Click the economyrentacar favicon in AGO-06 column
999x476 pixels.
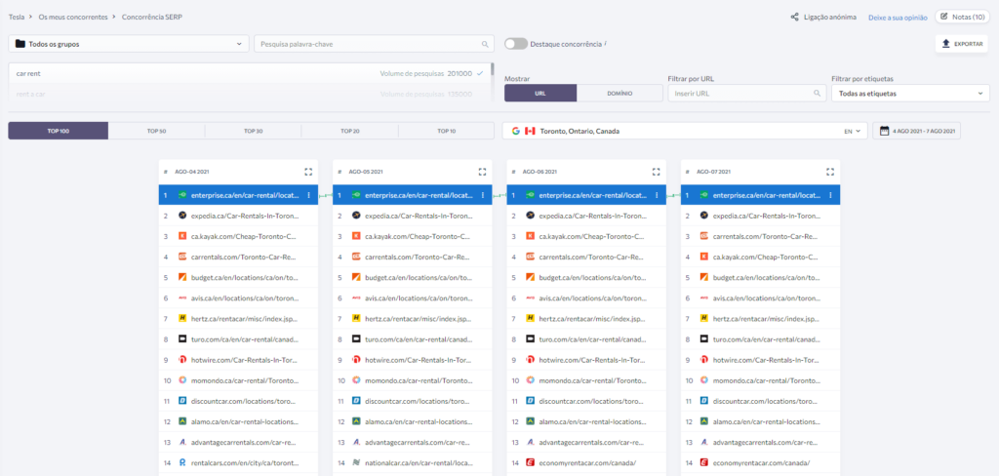pos(530,462)
